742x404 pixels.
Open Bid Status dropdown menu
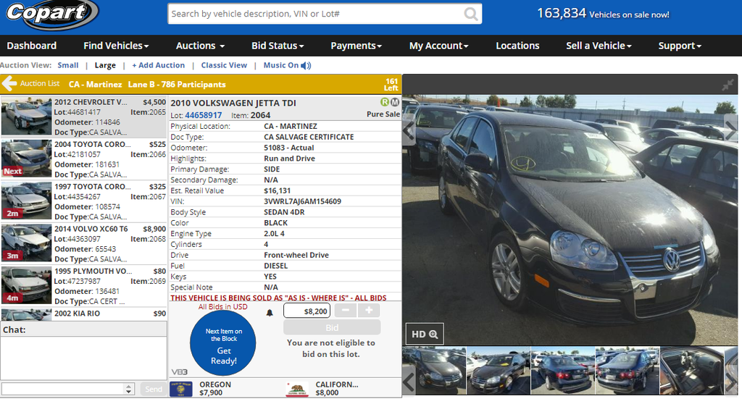click(278, 46)
